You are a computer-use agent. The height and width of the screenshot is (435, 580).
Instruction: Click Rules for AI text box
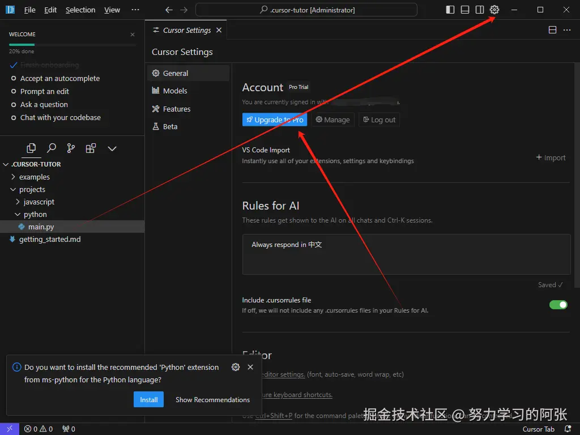(407, 254)
